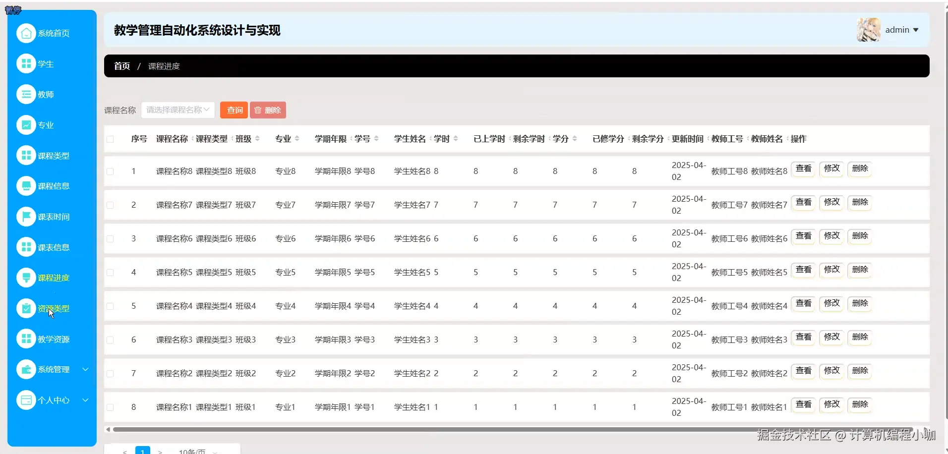The width and height of the screenshot is (948, 454).
Task: Select the 课表时间 schedule time icon
Action: [x=26, y=216]
